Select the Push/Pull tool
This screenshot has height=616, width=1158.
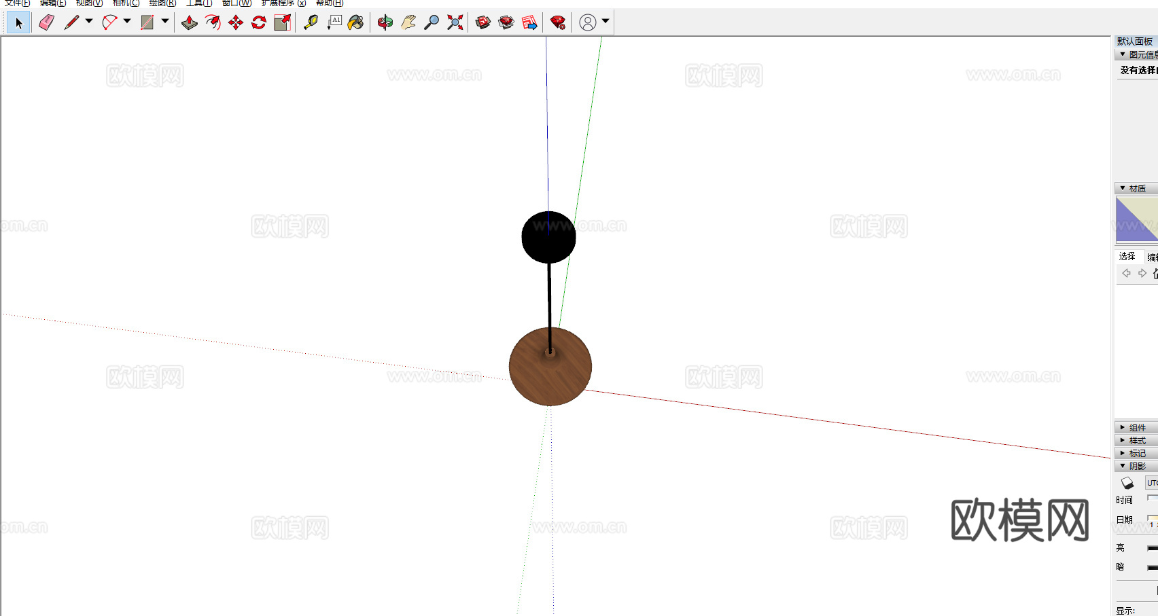(x=190, y=22)
